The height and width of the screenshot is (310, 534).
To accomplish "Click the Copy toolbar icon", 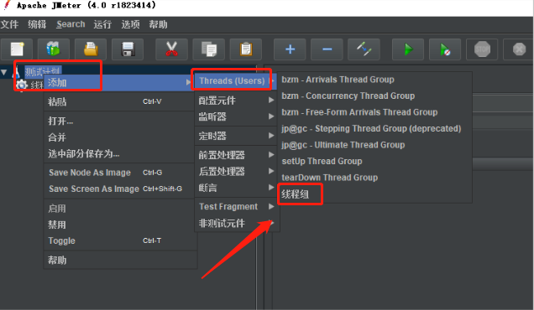I will [x=209, y=49].
